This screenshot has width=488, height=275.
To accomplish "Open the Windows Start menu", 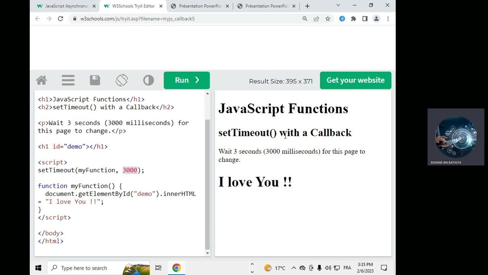I will (x=38, y=268).
